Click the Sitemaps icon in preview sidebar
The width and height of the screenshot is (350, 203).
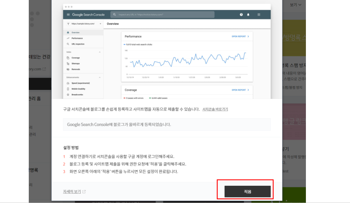coord(68,64)
